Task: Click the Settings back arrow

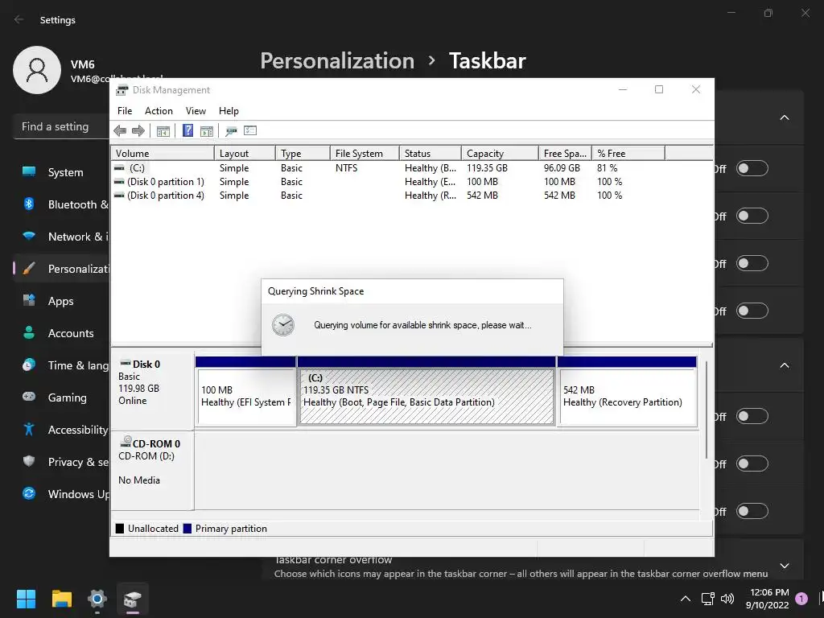Action: (19, 19)
